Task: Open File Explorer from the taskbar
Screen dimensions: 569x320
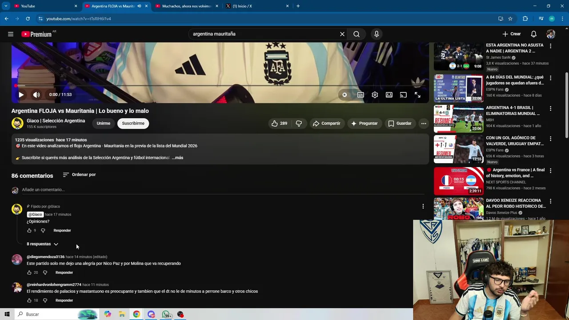Action: (x=122, y=314)
